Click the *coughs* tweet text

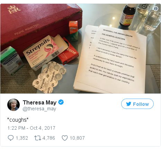point(18,120)
